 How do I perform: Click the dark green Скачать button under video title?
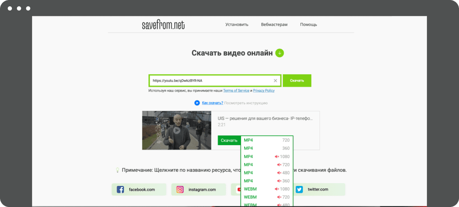coord(229,141)
